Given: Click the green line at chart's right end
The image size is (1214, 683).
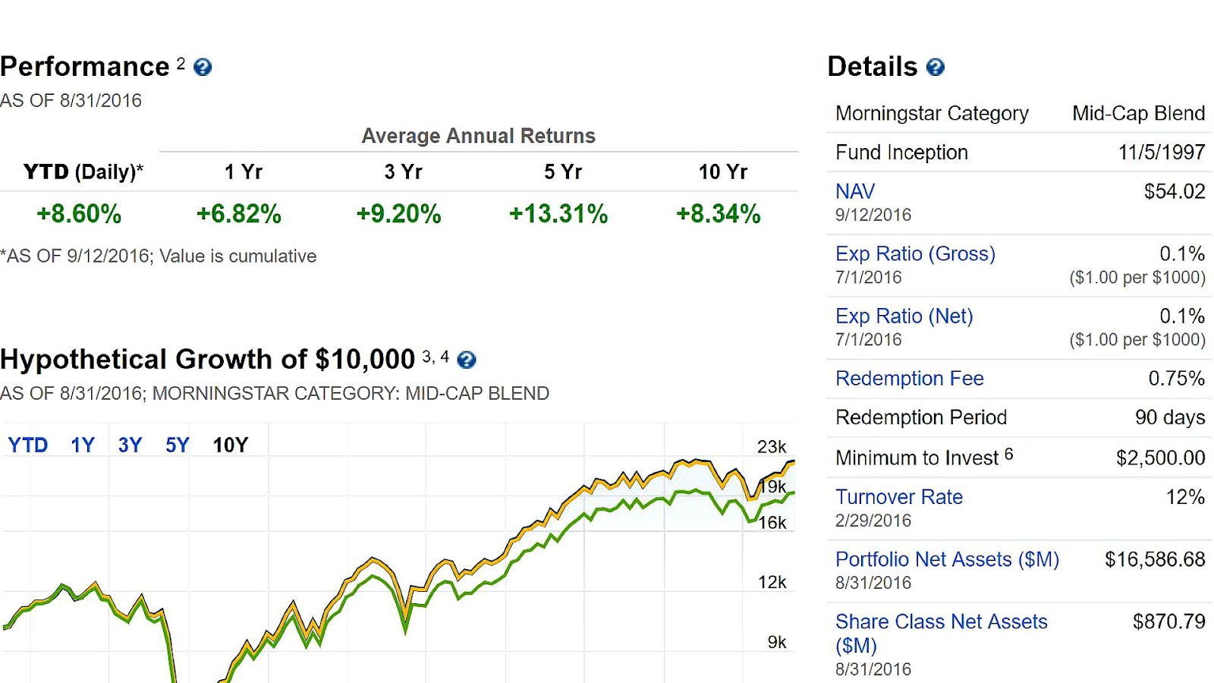Looking at the screenshot, I should tap(791, 494).
